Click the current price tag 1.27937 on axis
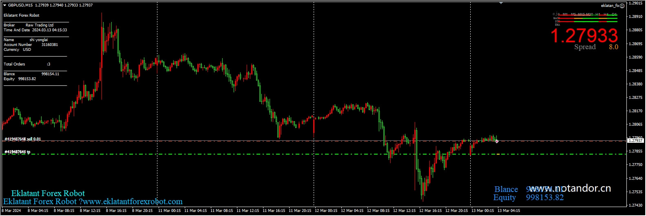 pyautogui.click(x=635, y=140)
